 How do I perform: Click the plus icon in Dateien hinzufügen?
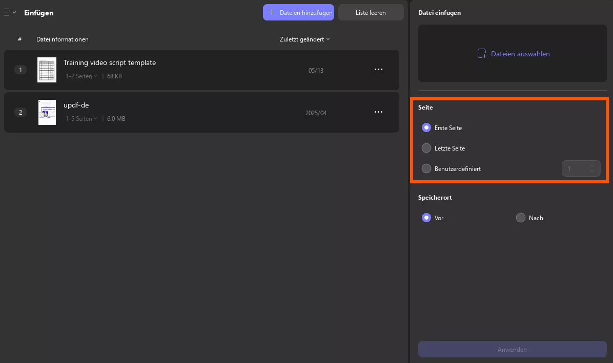click(272, 12)
